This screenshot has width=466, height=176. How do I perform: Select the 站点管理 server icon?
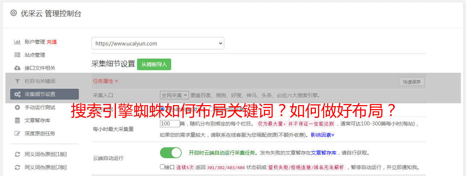[x=17, y=55]
